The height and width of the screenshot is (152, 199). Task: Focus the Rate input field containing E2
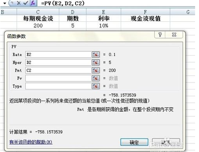click(58, 54)
